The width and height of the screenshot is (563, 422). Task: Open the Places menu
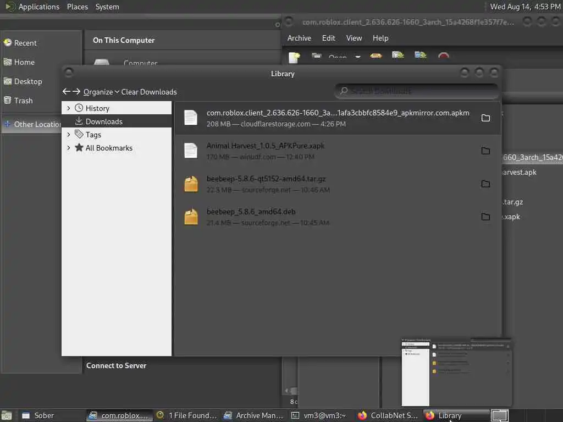tap(77, 7)
